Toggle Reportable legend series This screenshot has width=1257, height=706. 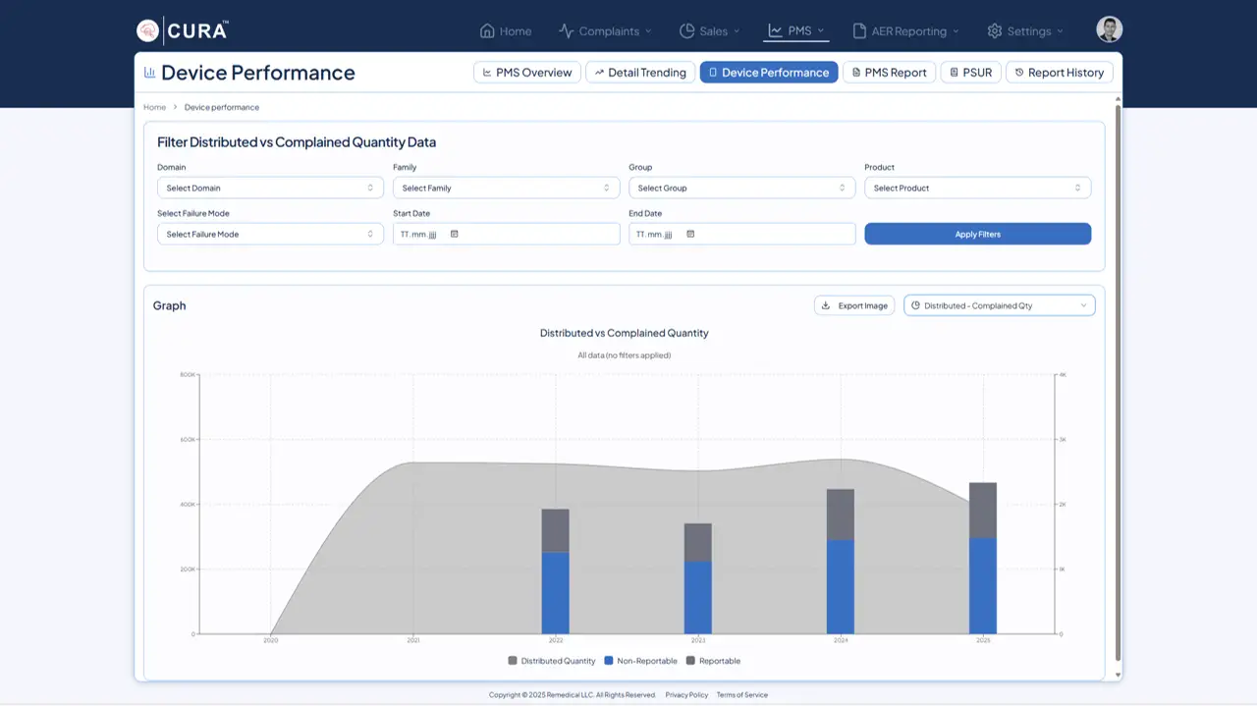(713, 661)
